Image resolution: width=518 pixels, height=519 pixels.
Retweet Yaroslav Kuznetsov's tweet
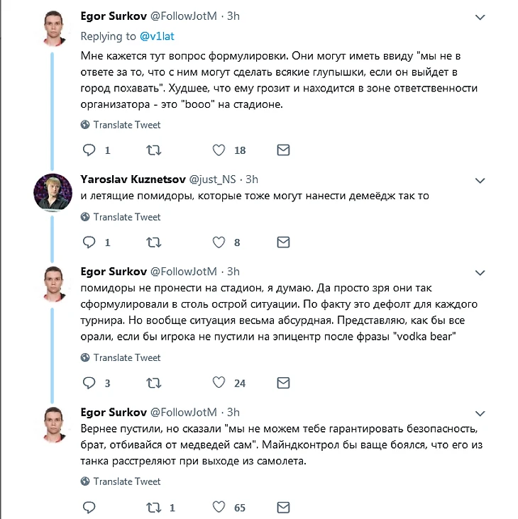coord(153,242)
